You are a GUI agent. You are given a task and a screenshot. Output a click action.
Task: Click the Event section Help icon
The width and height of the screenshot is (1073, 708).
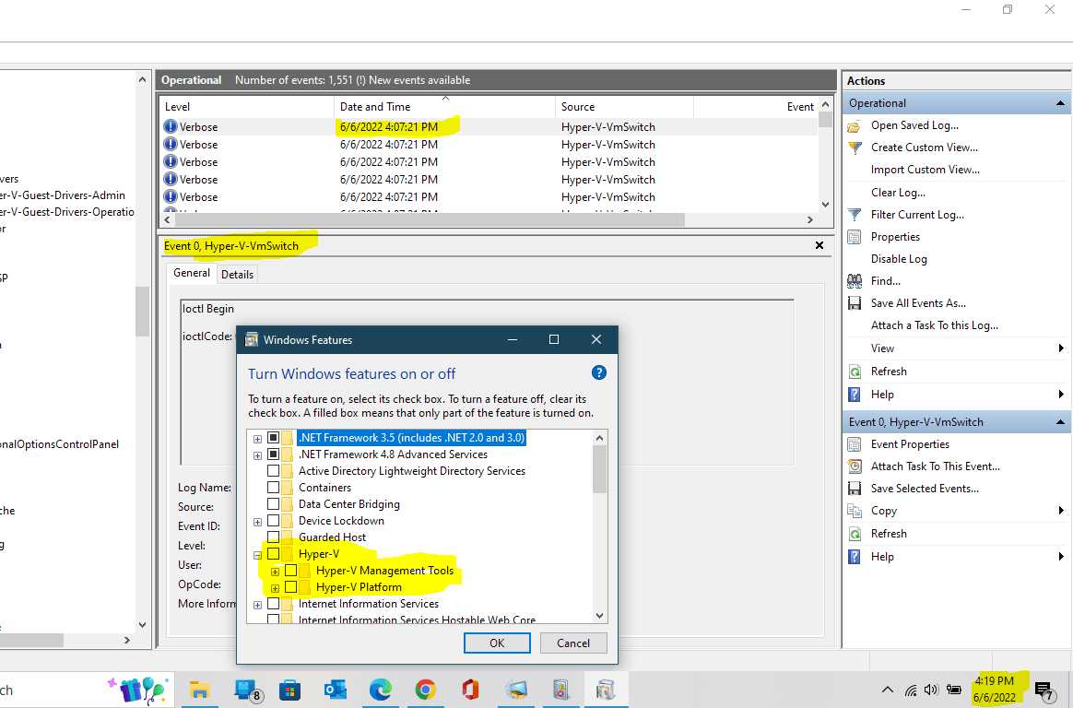[854, 557]
